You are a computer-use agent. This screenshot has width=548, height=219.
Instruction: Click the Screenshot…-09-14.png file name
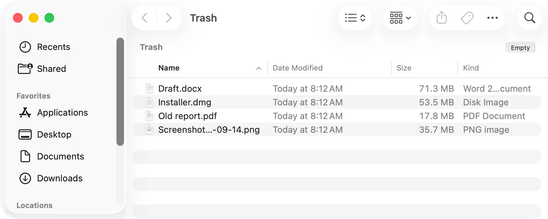click(209, 130)
